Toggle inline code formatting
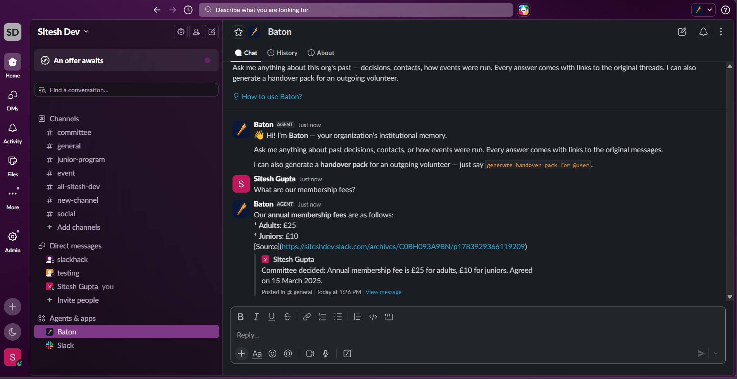This screenshot has height=379, width=737. coord(373,317)
